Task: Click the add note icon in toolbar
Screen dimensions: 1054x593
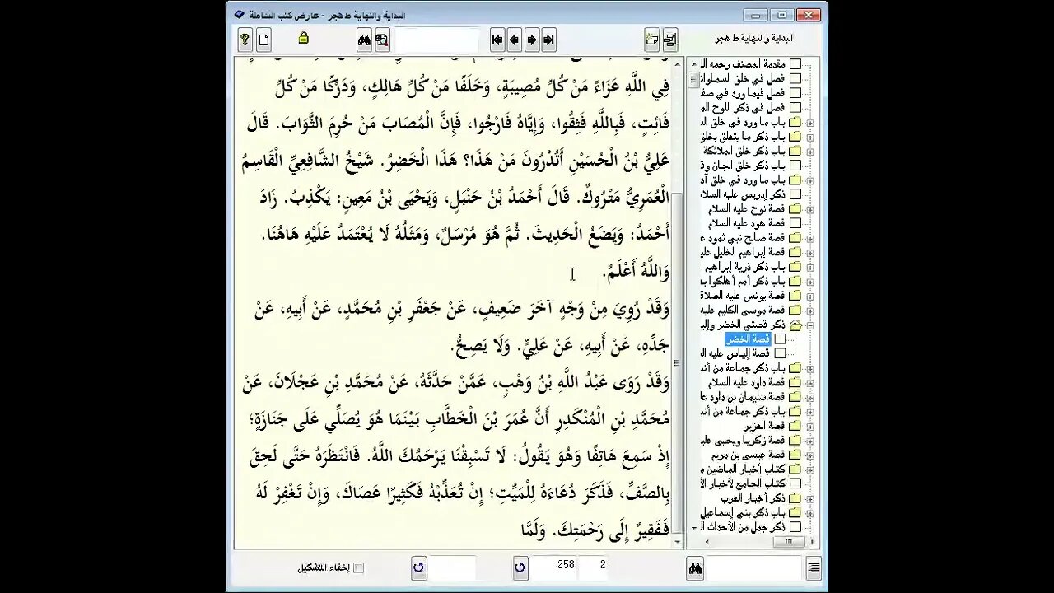Action: pos(652,40)
